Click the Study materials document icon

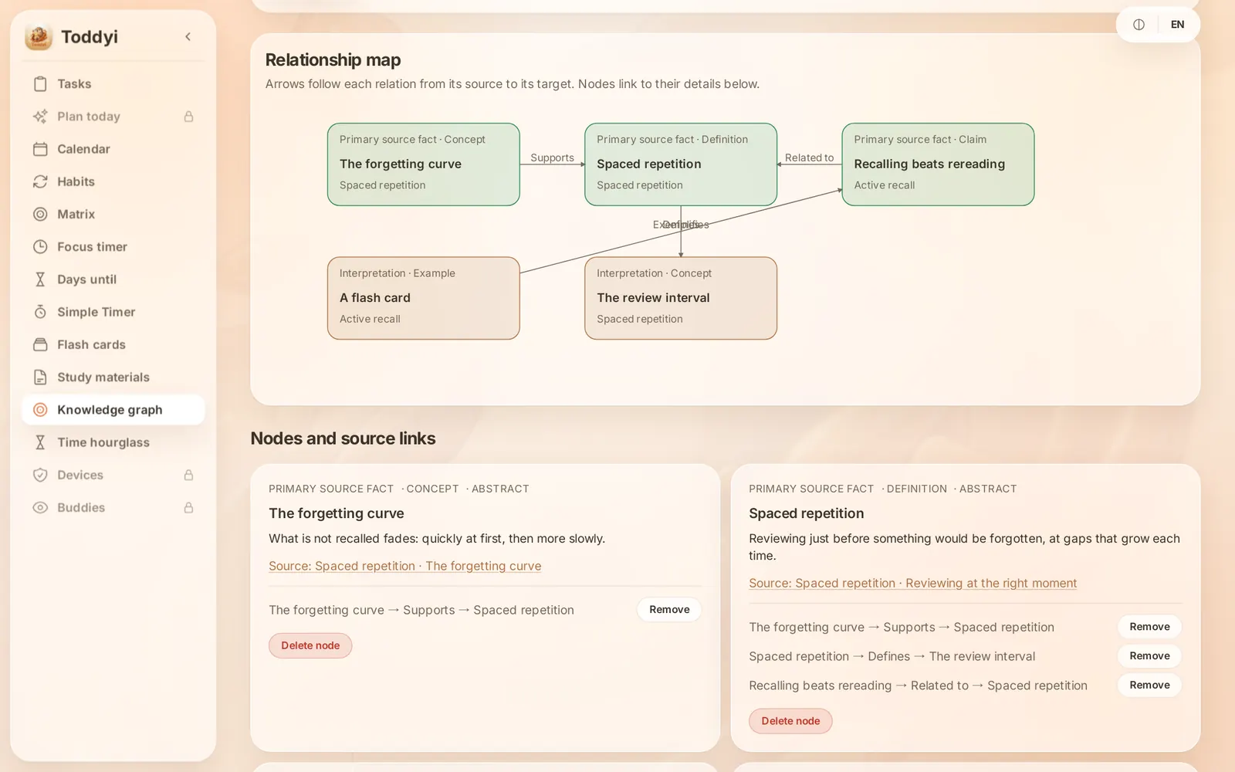point(40,377)
